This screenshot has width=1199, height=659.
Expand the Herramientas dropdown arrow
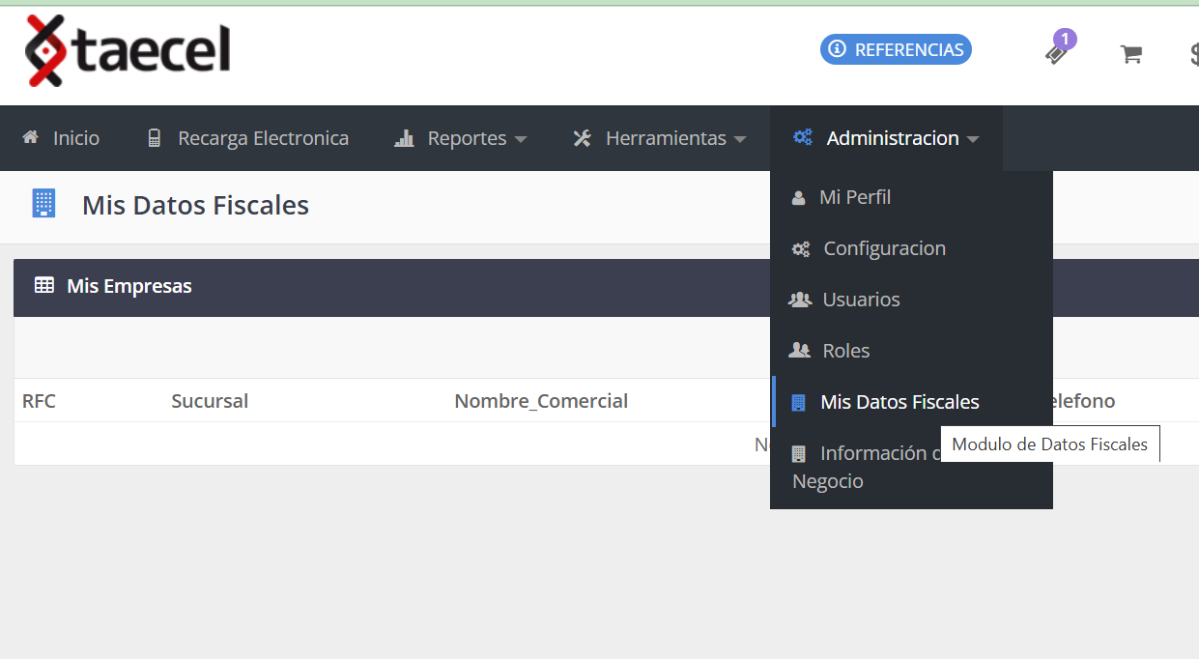(x=740, y=139)
